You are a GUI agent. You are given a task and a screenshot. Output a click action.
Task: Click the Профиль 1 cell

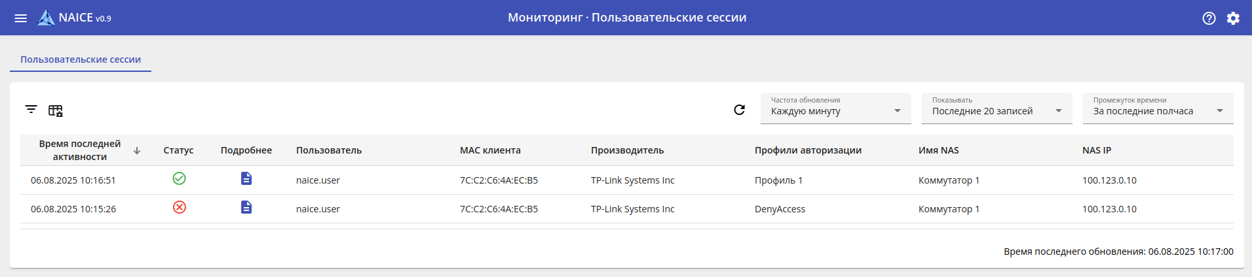coord(778,180)
